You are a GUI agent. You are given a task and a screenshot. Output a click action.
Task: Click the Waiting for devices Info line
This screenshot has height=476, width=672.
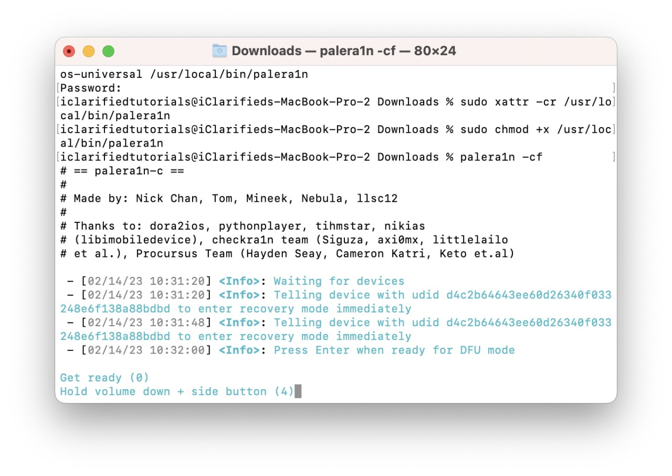pyautogui.click(x=339, y=281)
